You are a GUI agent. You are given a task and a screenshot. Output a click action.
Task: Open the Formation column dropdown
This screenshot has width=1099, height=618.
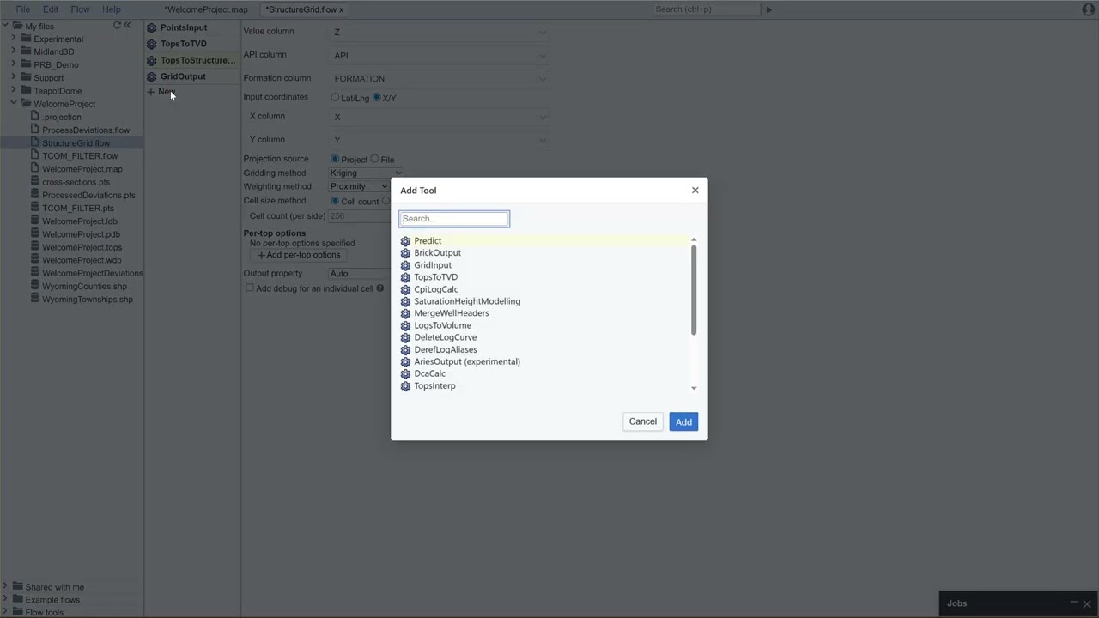pyautogui.click(x=440, y=79)
